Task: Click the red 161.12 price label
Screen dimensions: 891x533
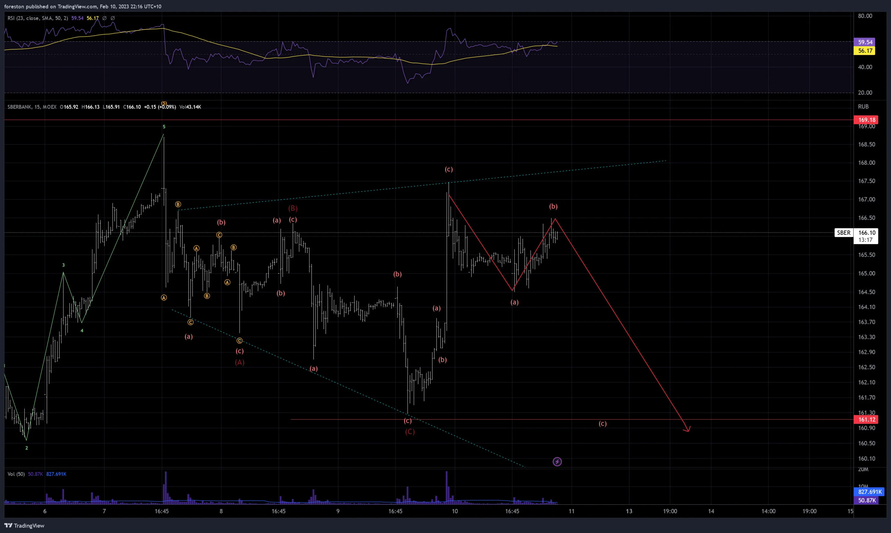Action: (x=867, y=420)
